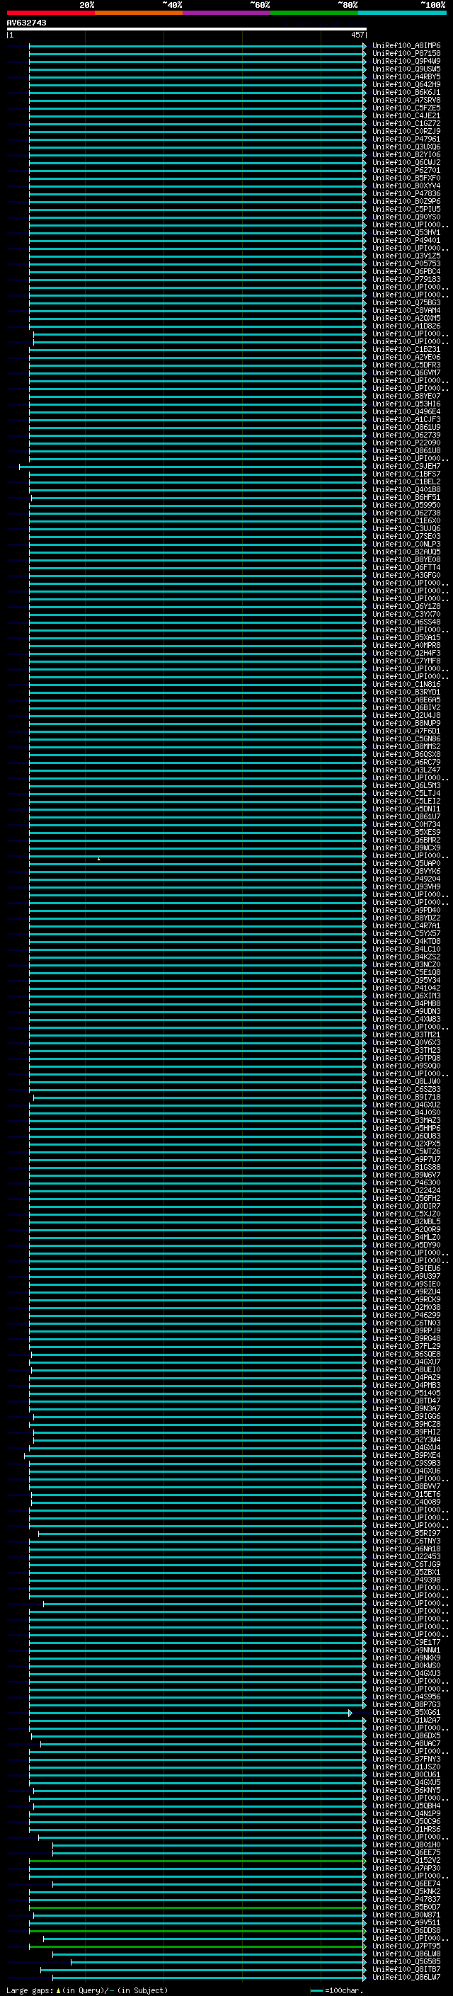Select hit label UniRef100_P47836

(x=406, y=194)
